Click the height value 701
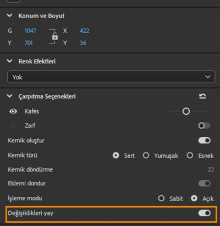 29,43
